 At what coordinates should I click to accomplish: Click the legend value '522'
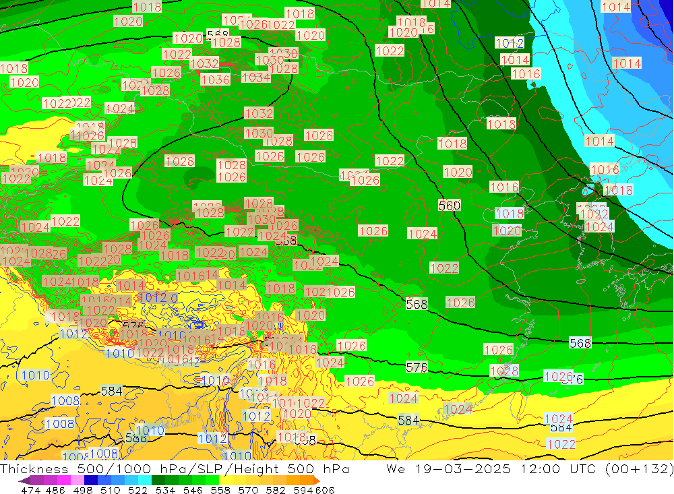click(137, 490)
